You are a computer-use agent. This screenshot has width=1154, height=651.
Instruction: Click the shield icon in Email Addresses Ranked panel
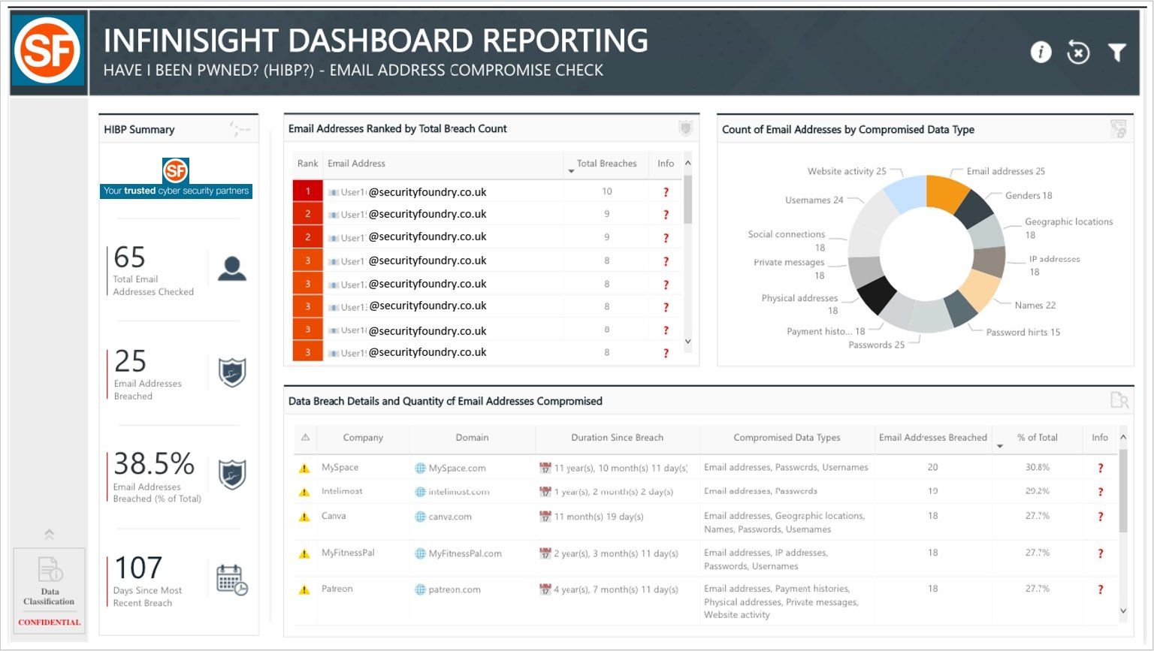pyautogui.click(x=685, y=128)
